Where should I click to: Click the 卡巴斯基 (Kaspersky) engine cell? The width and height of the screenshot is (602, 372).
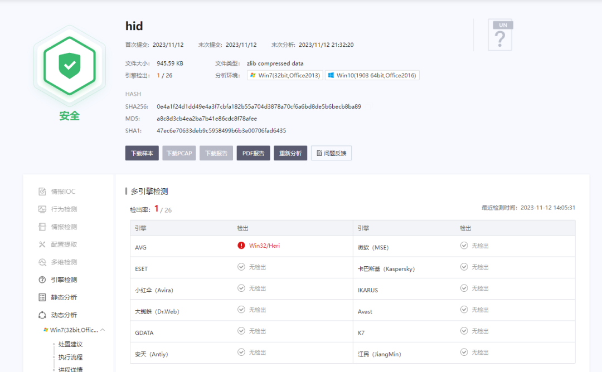386,269
